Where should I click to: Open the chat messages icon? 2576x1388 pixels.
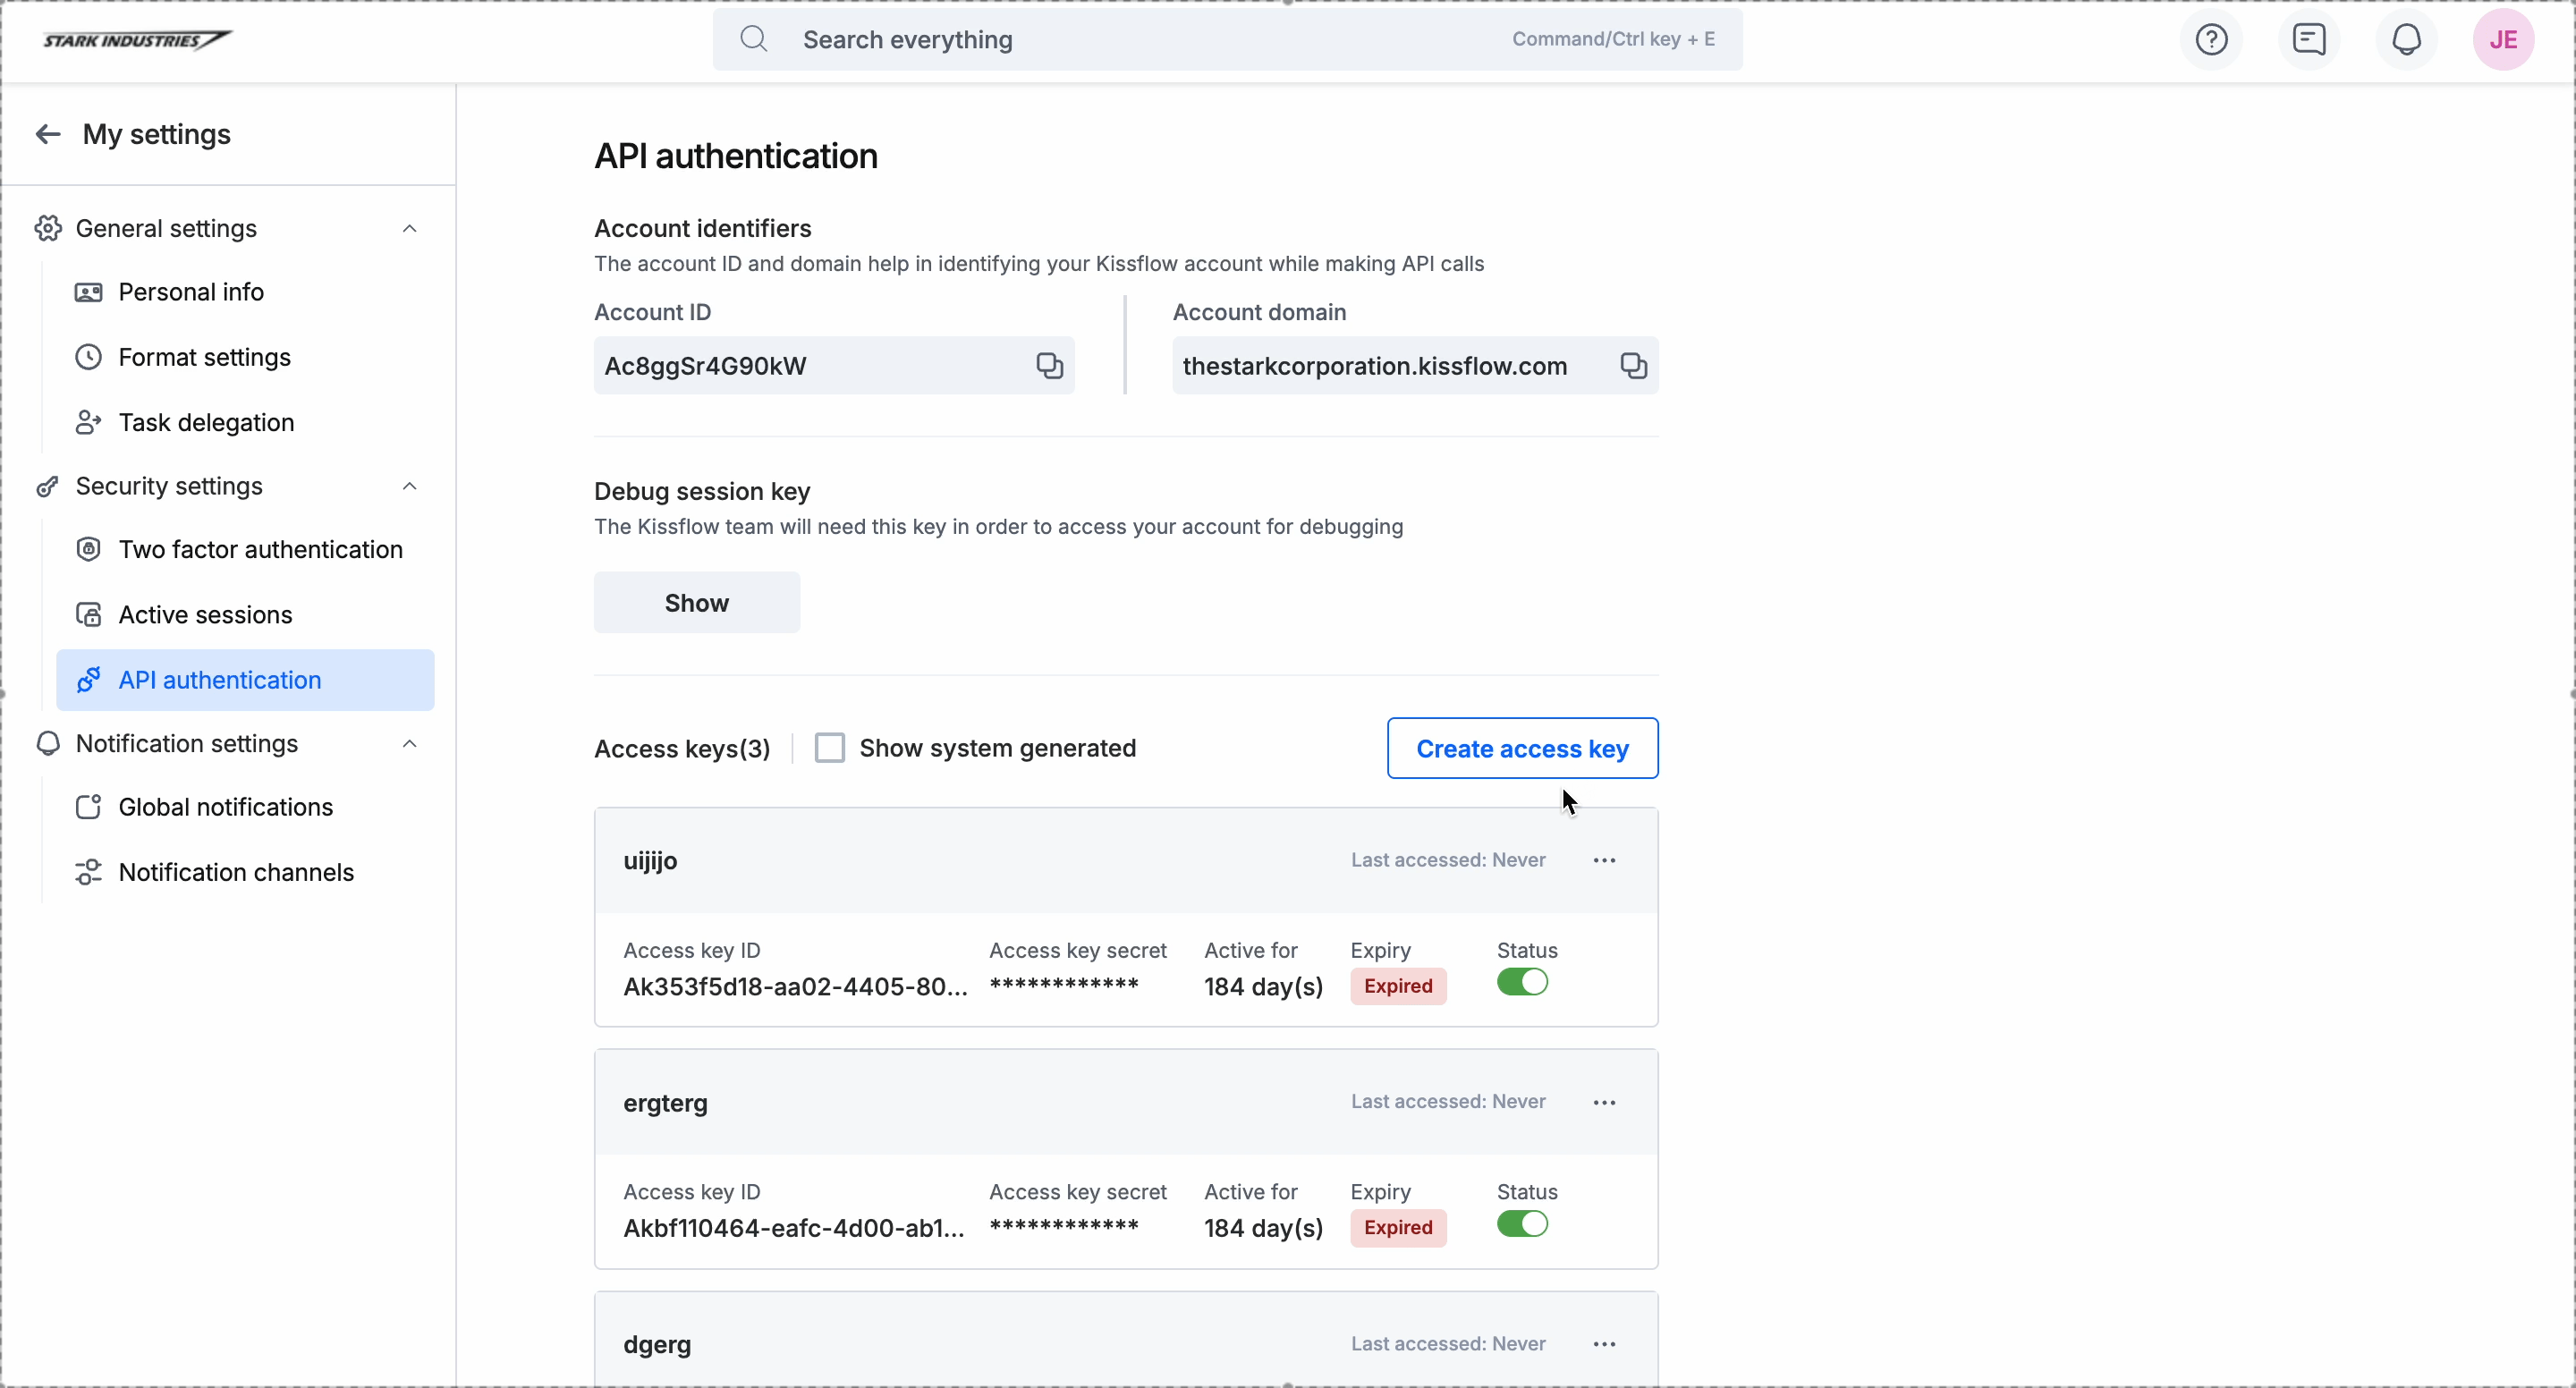coord(2309,40)
